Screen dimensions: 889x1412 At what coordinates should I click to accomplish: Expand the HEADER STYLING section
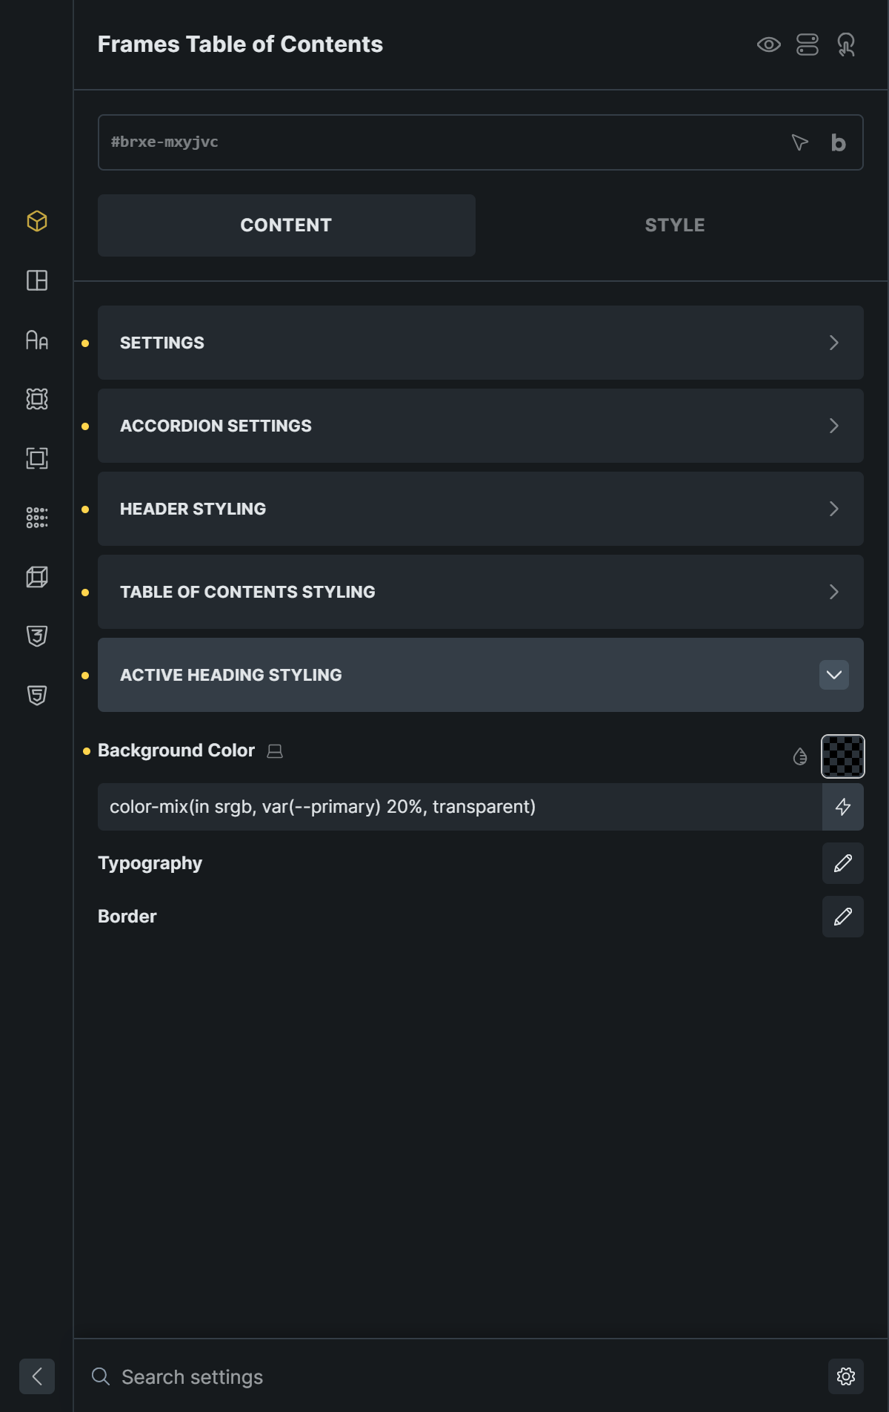coord(481,509)
